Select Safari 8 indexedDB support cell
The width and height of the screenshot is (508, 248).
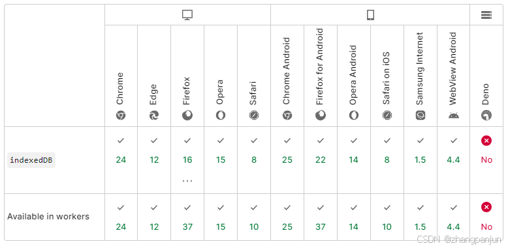(x=254, y=160)
